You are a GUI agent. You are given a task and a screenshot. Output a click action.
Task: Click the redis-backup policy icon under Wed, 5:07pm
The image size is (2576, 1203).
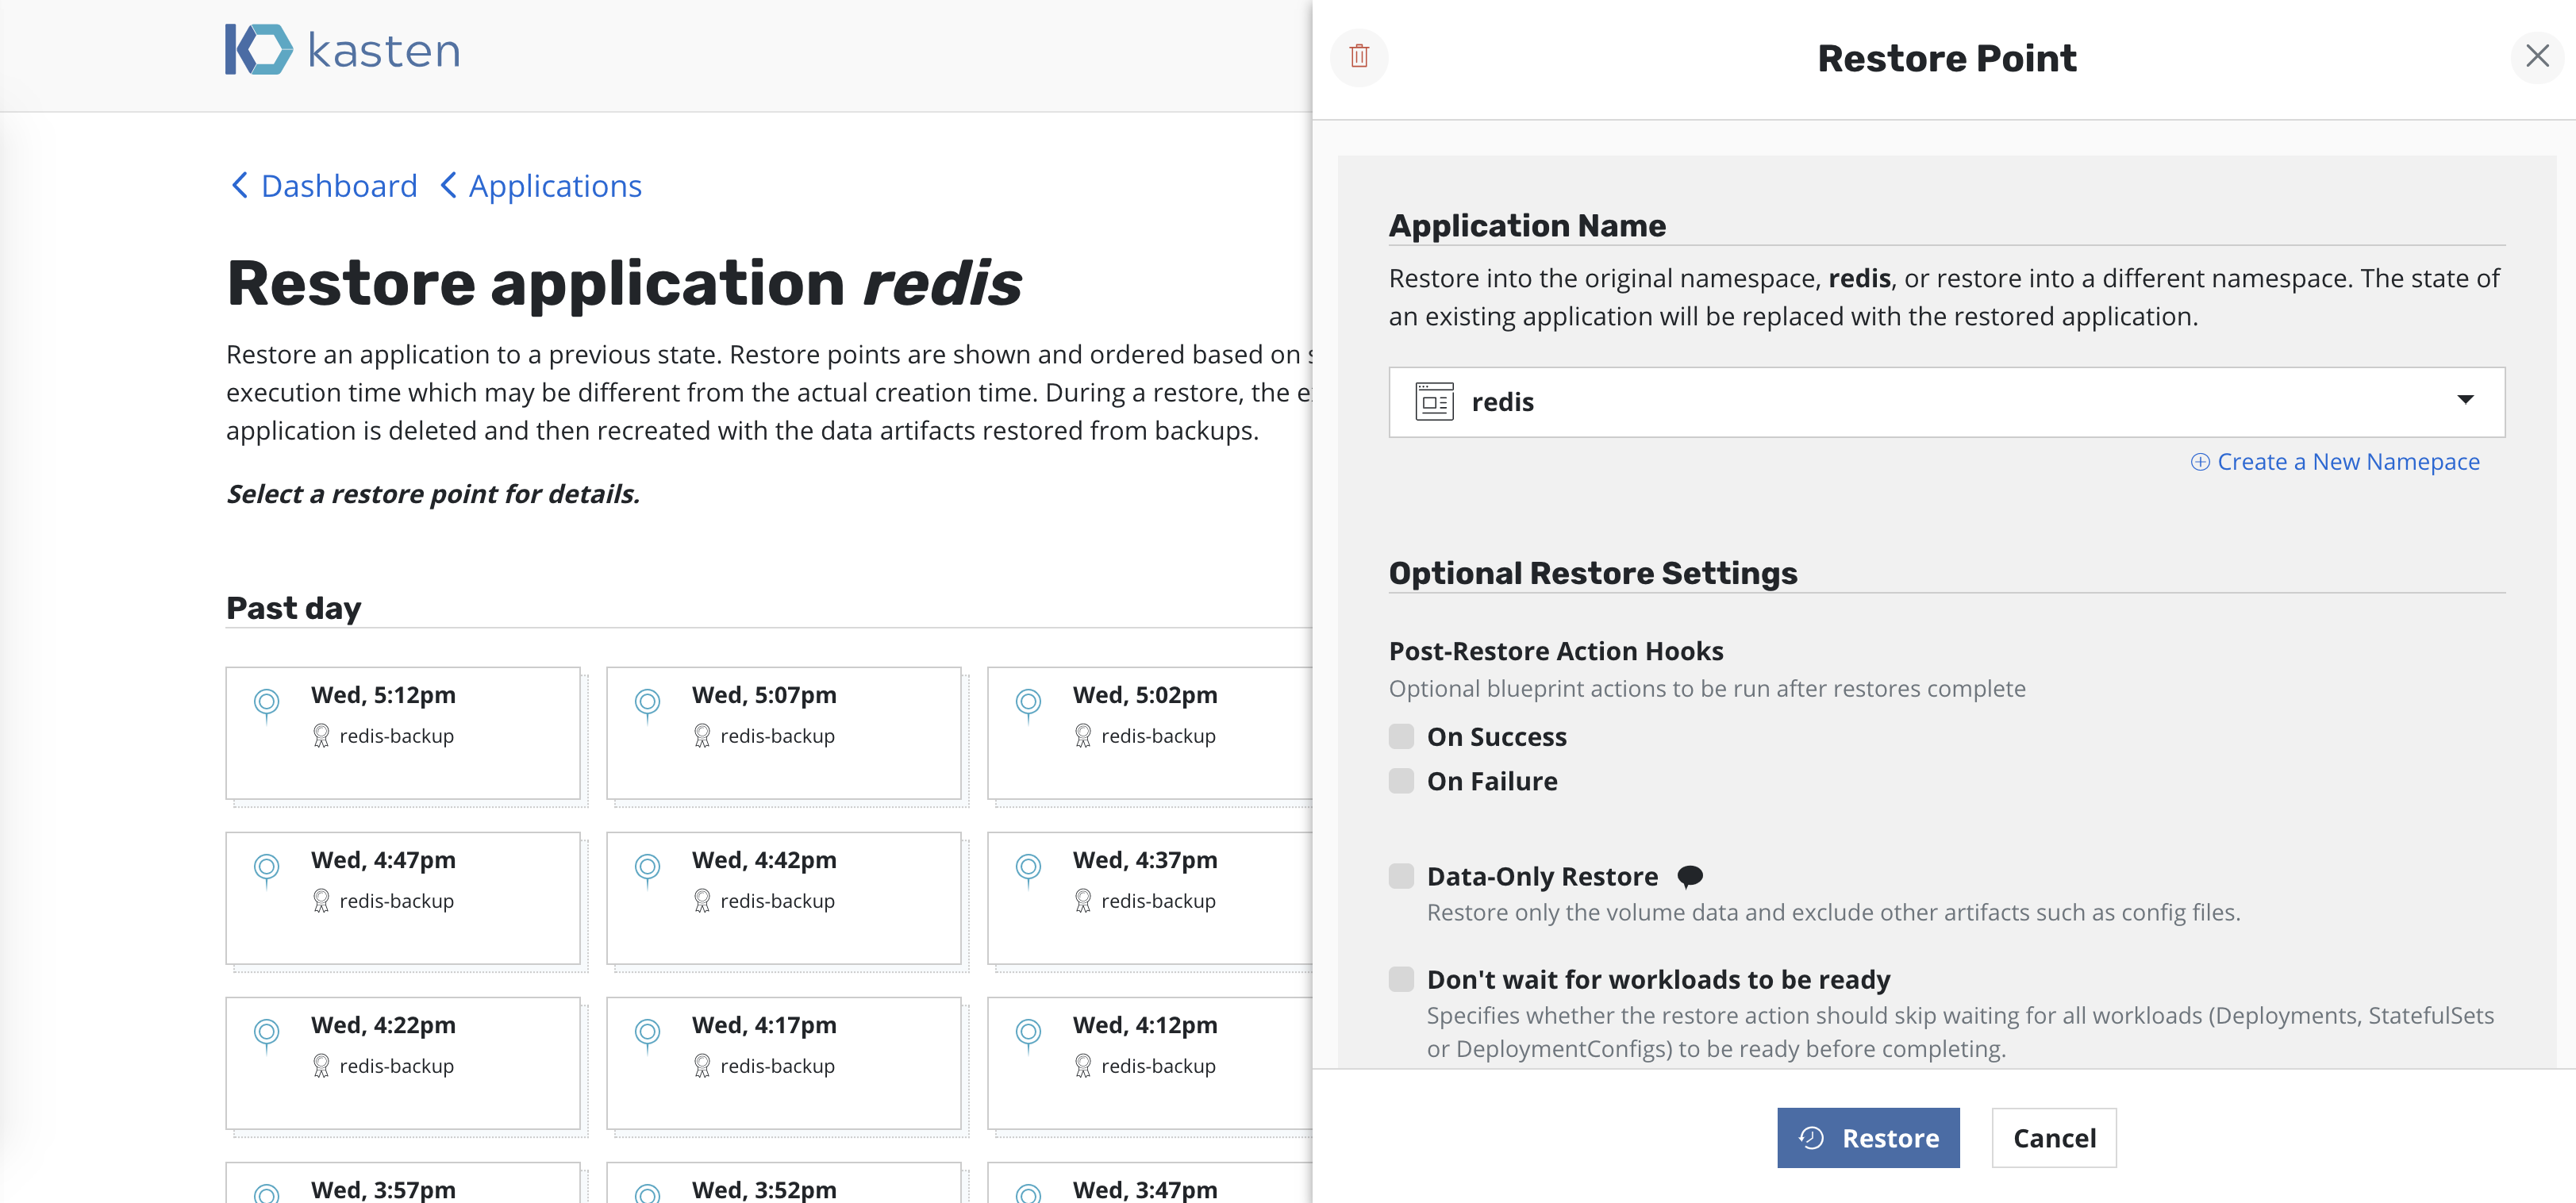point(702,736)
